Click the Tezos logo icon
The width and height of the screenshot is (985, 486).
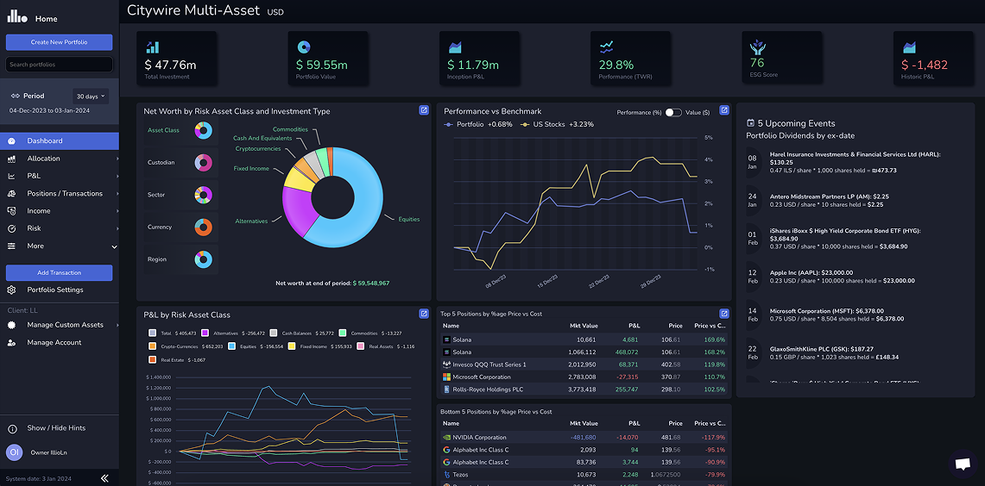447,474
